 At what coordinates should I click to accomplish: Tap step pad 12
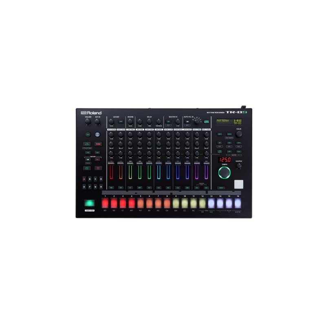coord(203,203)
